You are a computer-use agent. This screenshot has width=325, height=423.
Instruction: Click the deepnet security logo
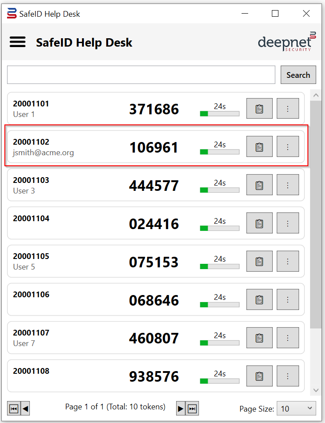pos(287,42)
